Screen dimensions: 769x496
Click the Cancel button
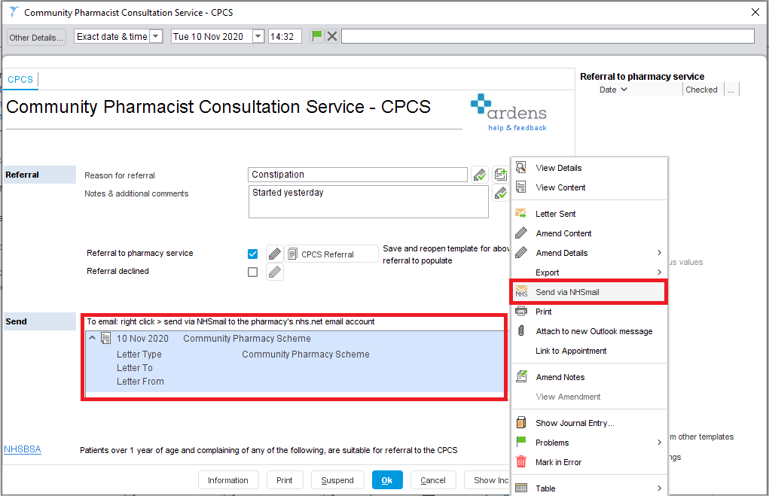coord(433,480)
